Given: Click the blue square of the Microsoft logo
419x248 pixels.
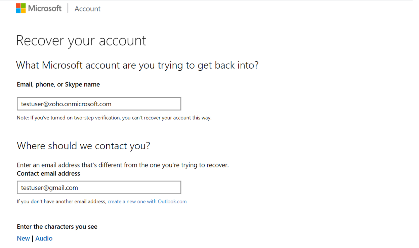Looking at the screenshot, I should click(x=18, y=11).
